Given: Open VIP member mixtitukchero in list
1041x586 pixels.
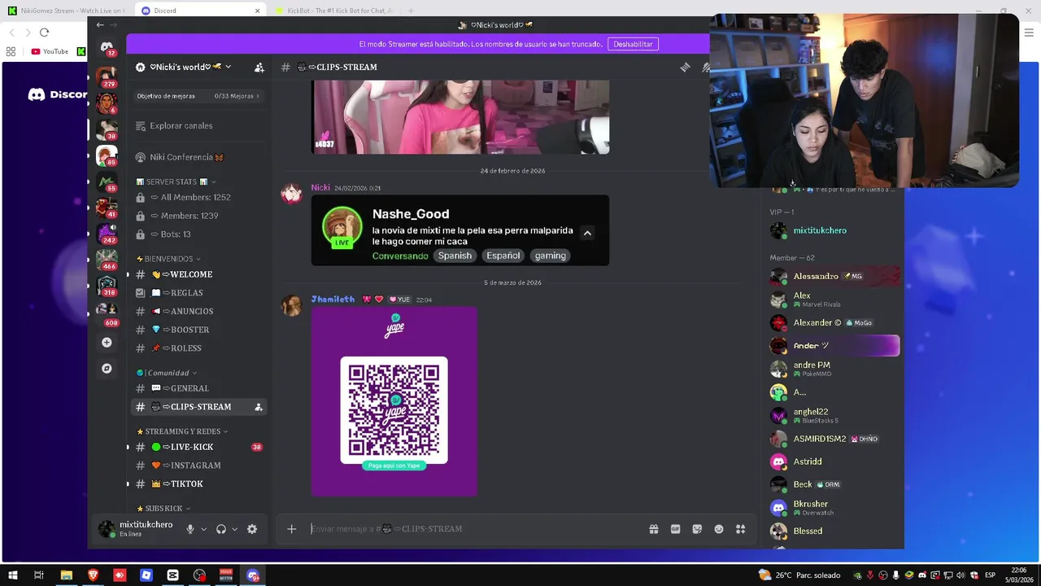Looking at the screenshot, I should click(x=835, y=231).
